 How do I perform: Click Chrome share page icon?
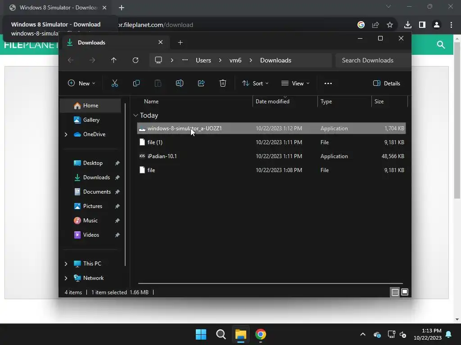(x=375, y=25)
